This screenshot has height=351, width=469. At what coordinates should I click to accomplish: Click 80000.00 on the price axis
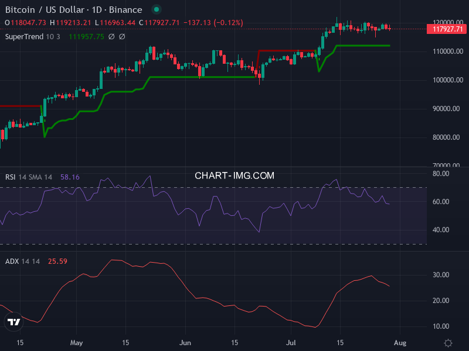[x=446, y=137]
